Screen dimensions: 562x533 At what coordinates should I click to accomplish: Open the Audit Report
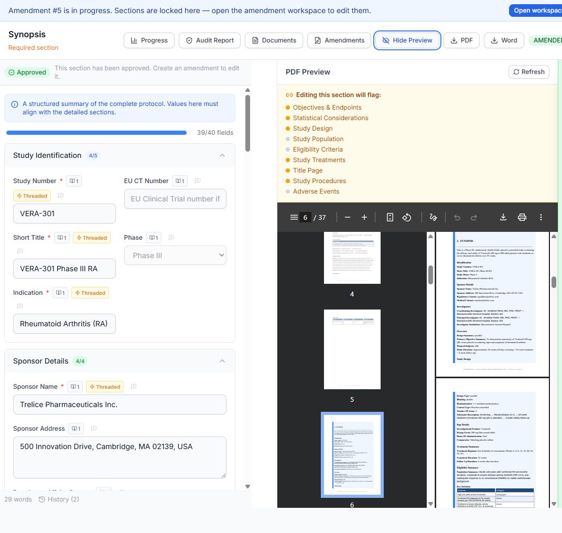210,40
